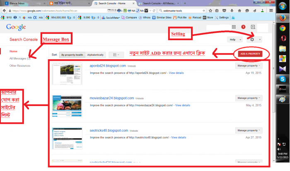Click Reload in the SEO toolbar

pos(195,17)
